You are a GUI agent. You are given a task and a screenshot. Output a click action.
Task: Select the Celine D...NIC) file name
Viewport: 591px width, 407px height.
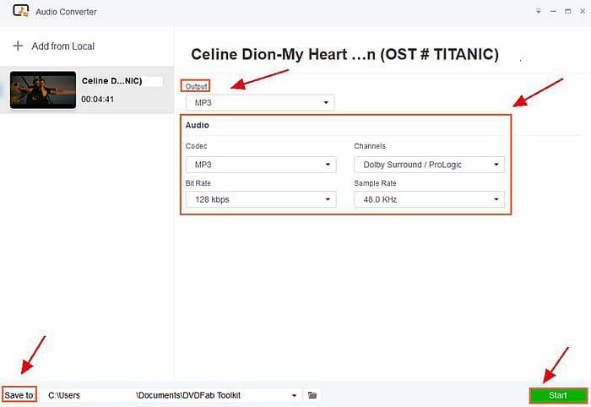tap(111, 81)
